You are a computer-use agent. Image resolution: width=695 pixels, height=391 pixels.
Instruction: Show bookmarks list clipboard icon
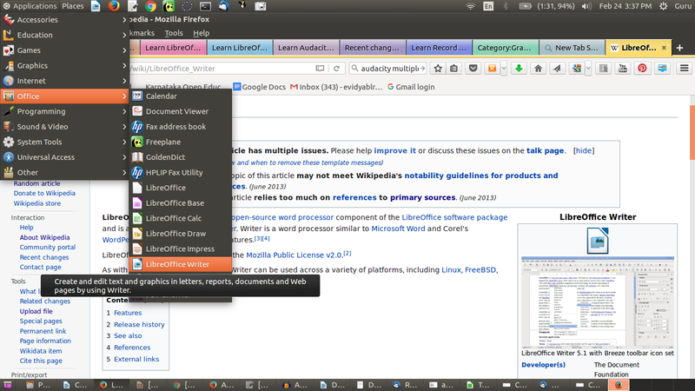453,69
